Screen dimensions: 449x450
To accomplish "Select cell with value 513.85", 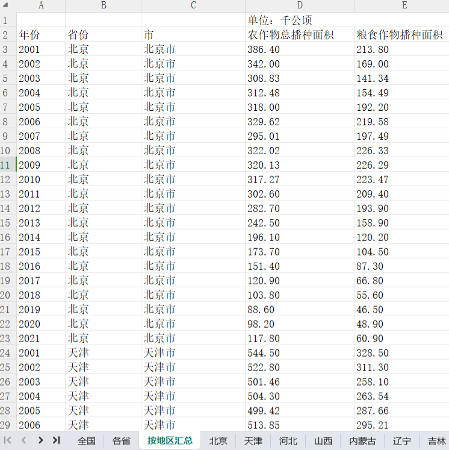I will [x=300, y=425].
